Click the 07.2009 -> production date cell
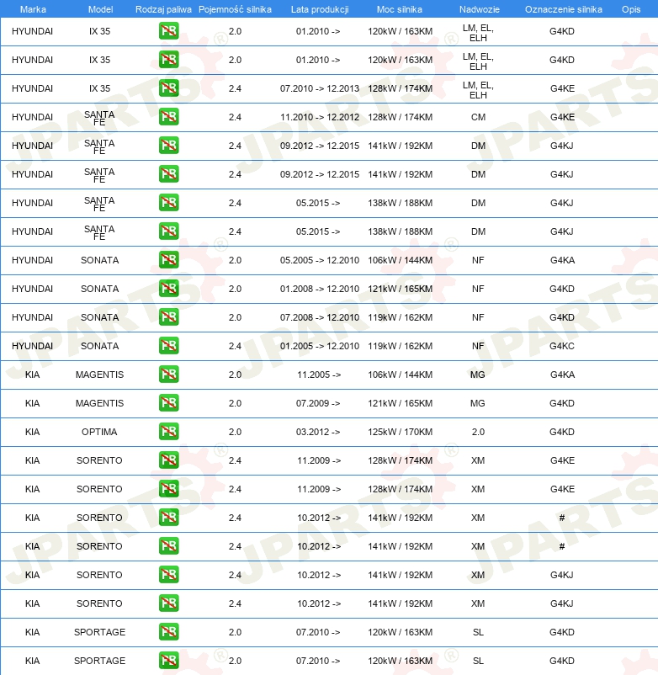Screen dimensions: 658x675 318,403
